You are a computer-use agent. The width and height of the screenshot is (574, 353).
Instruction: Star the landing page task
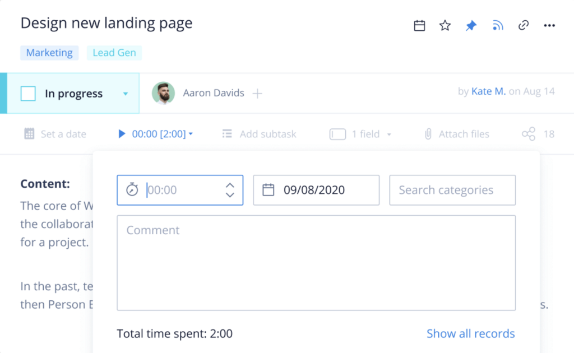tap(445, 25)
